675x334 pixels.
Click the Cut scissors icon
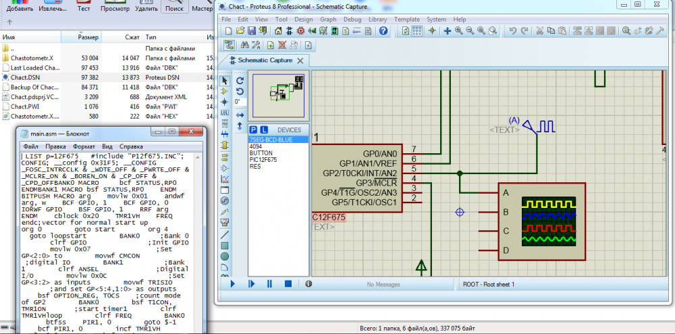point(541,31)
